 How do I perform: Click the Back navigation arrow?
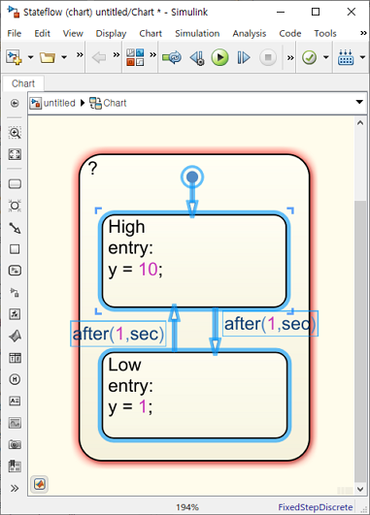[x=99, y=58]
